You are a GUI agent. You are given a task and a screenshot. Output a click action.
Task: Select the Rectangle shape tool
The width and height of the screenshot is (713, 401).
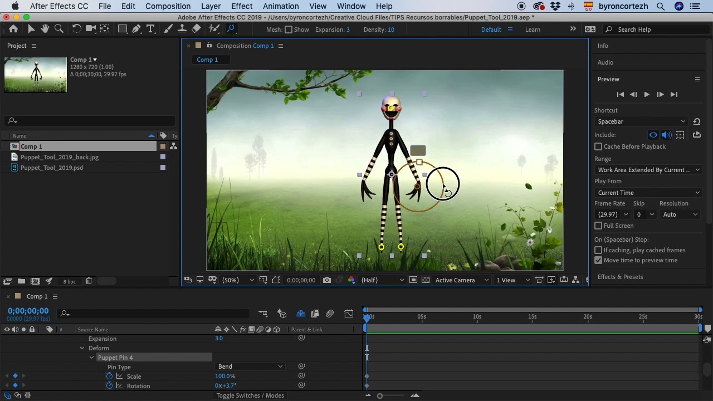[x=123, y=29]
